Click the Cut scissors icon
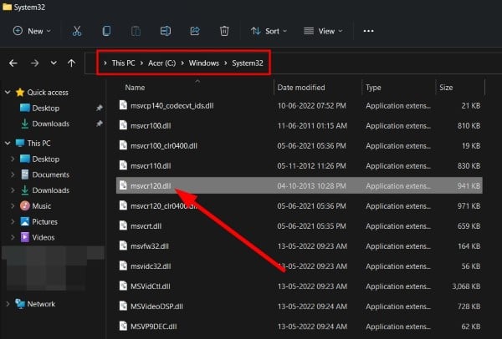The height and width of the screenshot is (339, 502). tap(77, 31)
